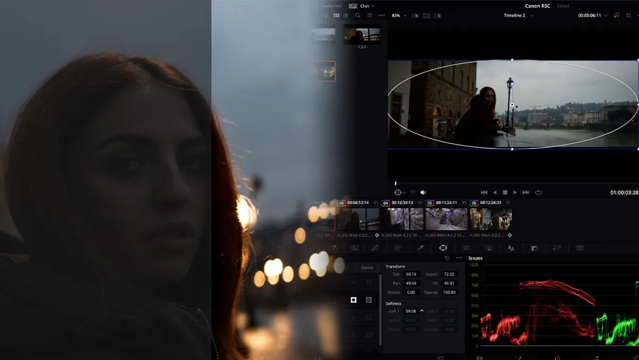Select the Qualifier eyedropper palette
This screenshot has width=639, height=360.
[420, 248]
